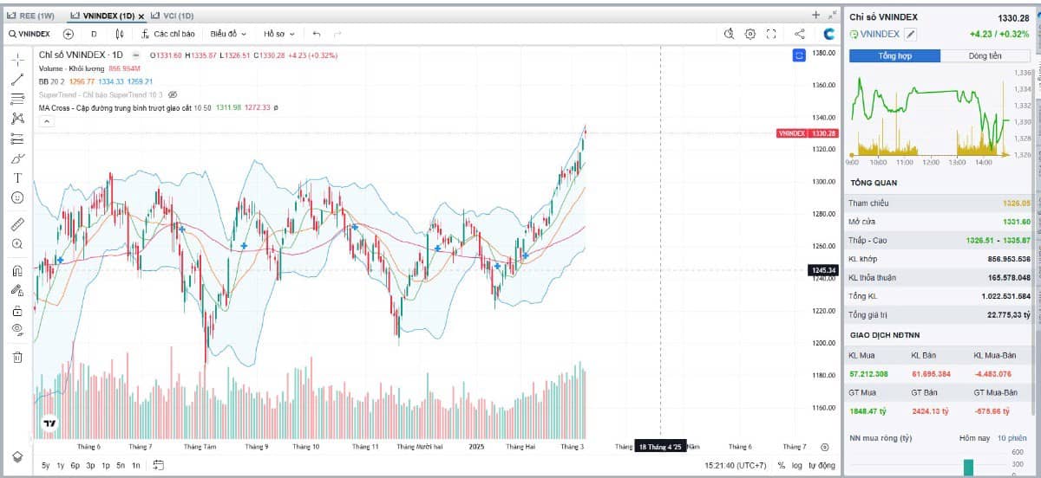Click the share chart icon
Screen dimensions: 1041x478
pos(799,34)
